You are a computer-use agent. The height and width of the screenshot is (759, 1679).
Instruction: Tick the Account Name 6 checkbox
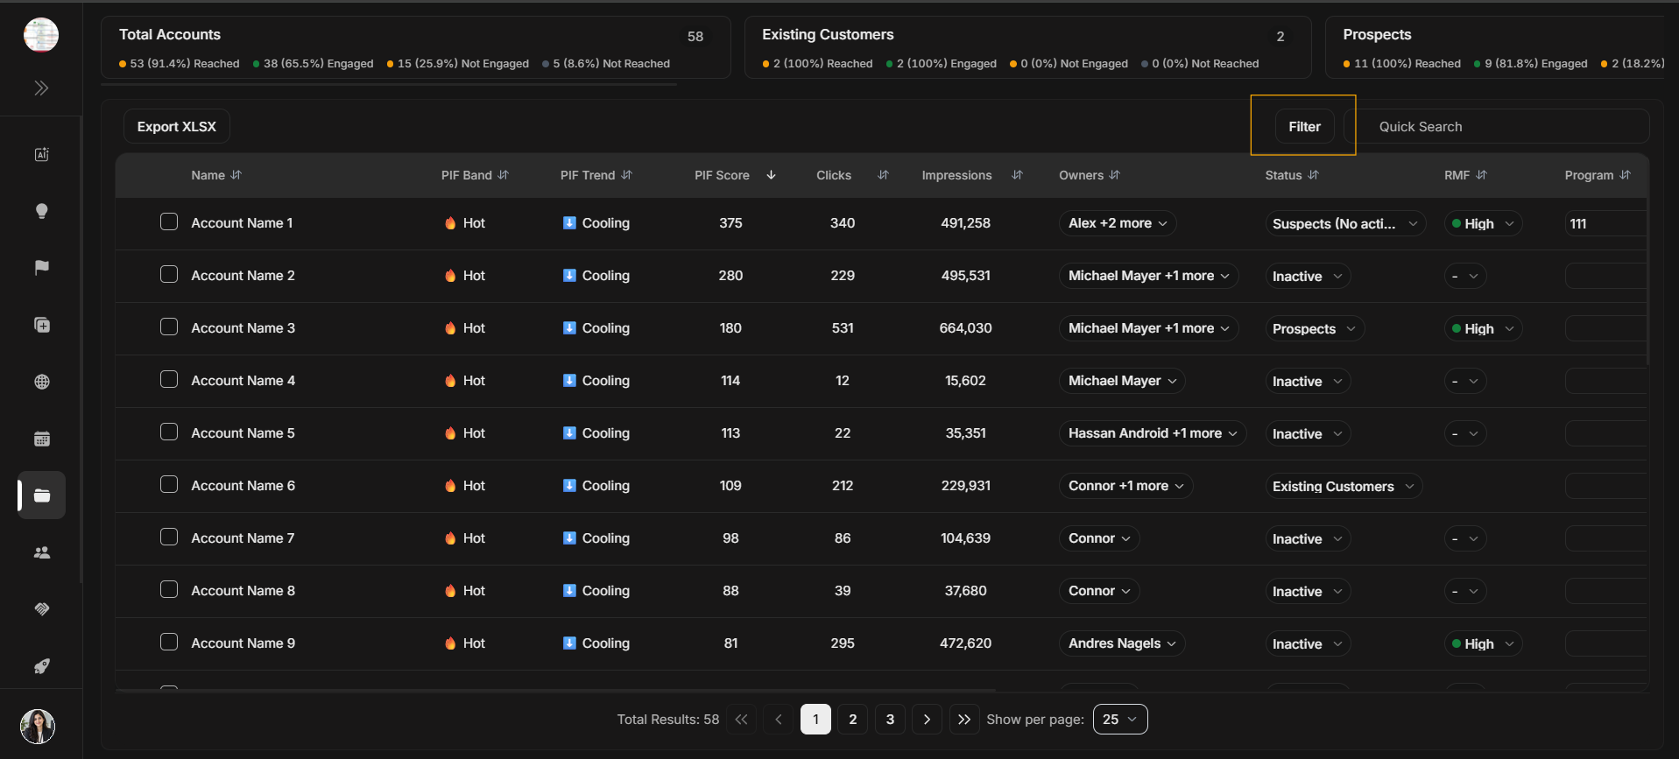(169, 484)
